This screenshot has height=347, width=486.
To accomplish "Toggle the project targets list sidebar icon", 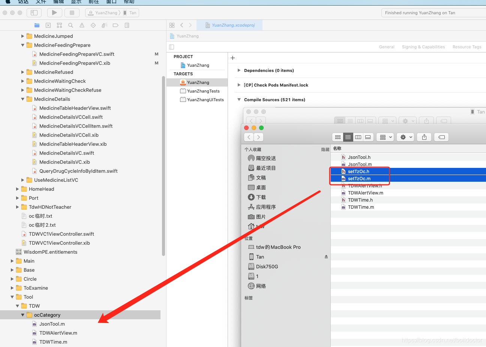I will [x=171, y=47].
